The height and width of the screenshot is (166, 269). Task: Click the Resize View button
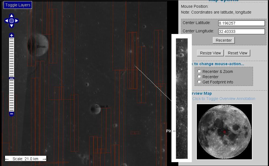[x=210, y=53]
